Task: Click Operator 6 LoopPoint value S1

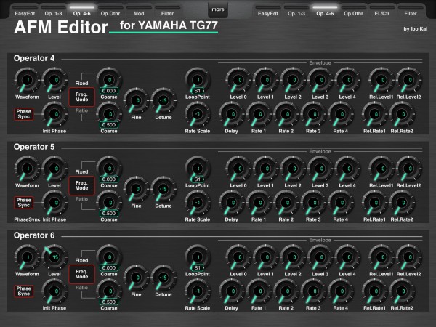Action: tap(198, 267)
